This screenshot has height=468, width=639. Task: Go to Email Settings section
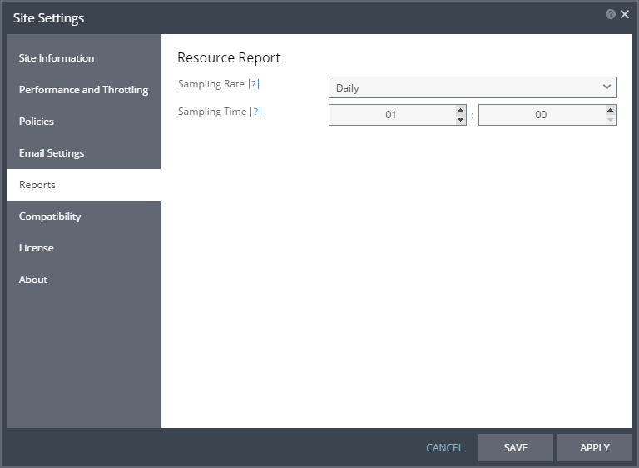coord(83,153)
